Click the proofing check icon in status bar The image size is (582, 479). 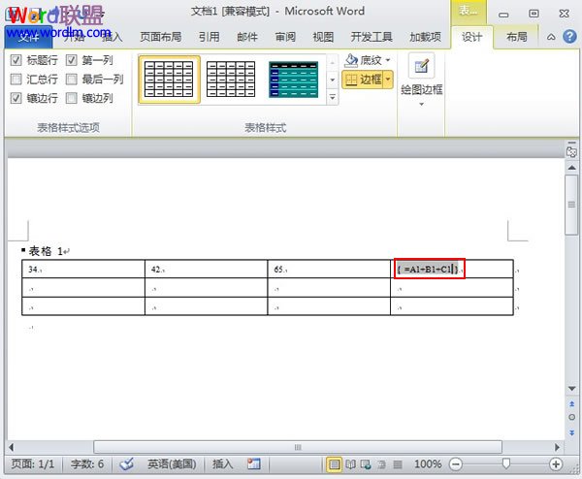pos(126,463)
